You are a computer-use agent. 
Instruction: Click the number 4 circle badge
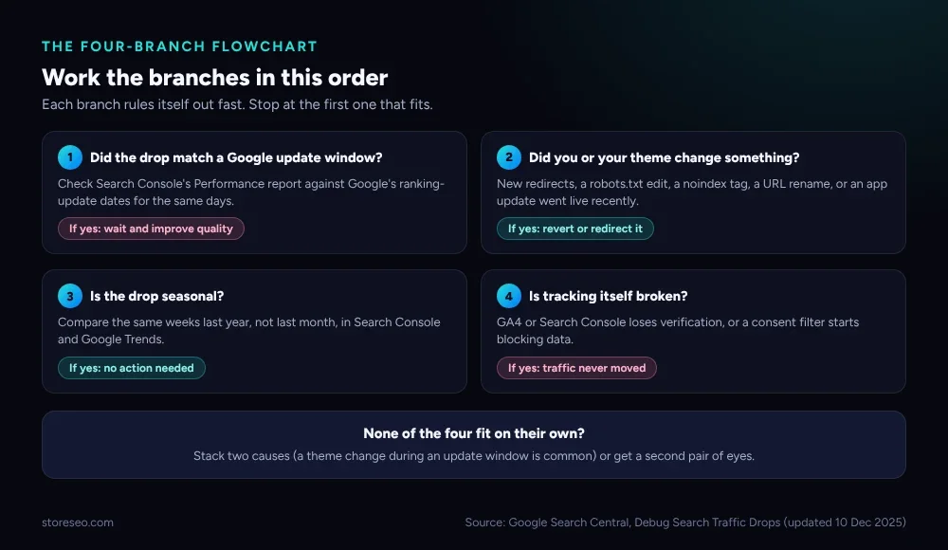509,296
